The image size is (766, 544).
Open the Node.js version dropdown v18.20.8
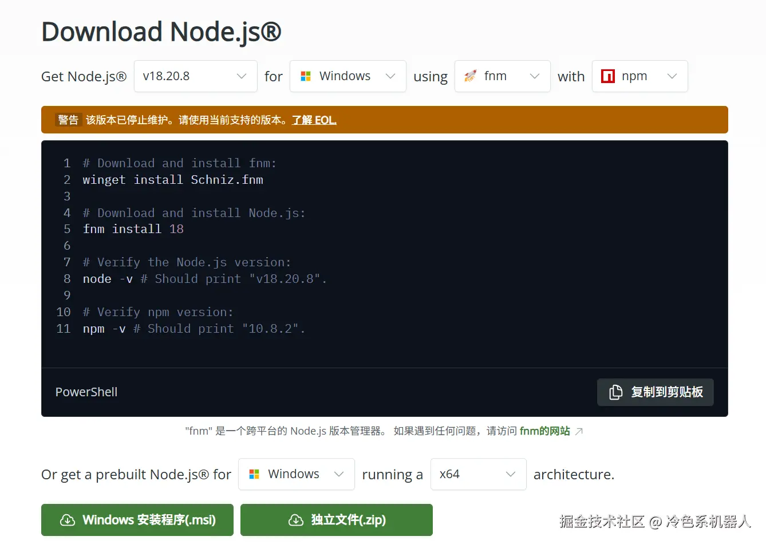click(x=195, y=76)
